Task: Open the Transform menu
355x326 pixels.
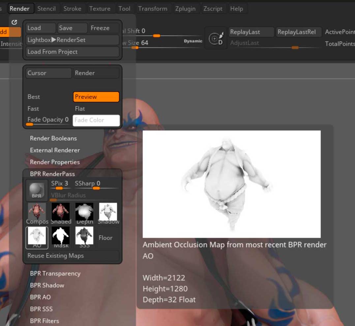Action: point(153,9)
